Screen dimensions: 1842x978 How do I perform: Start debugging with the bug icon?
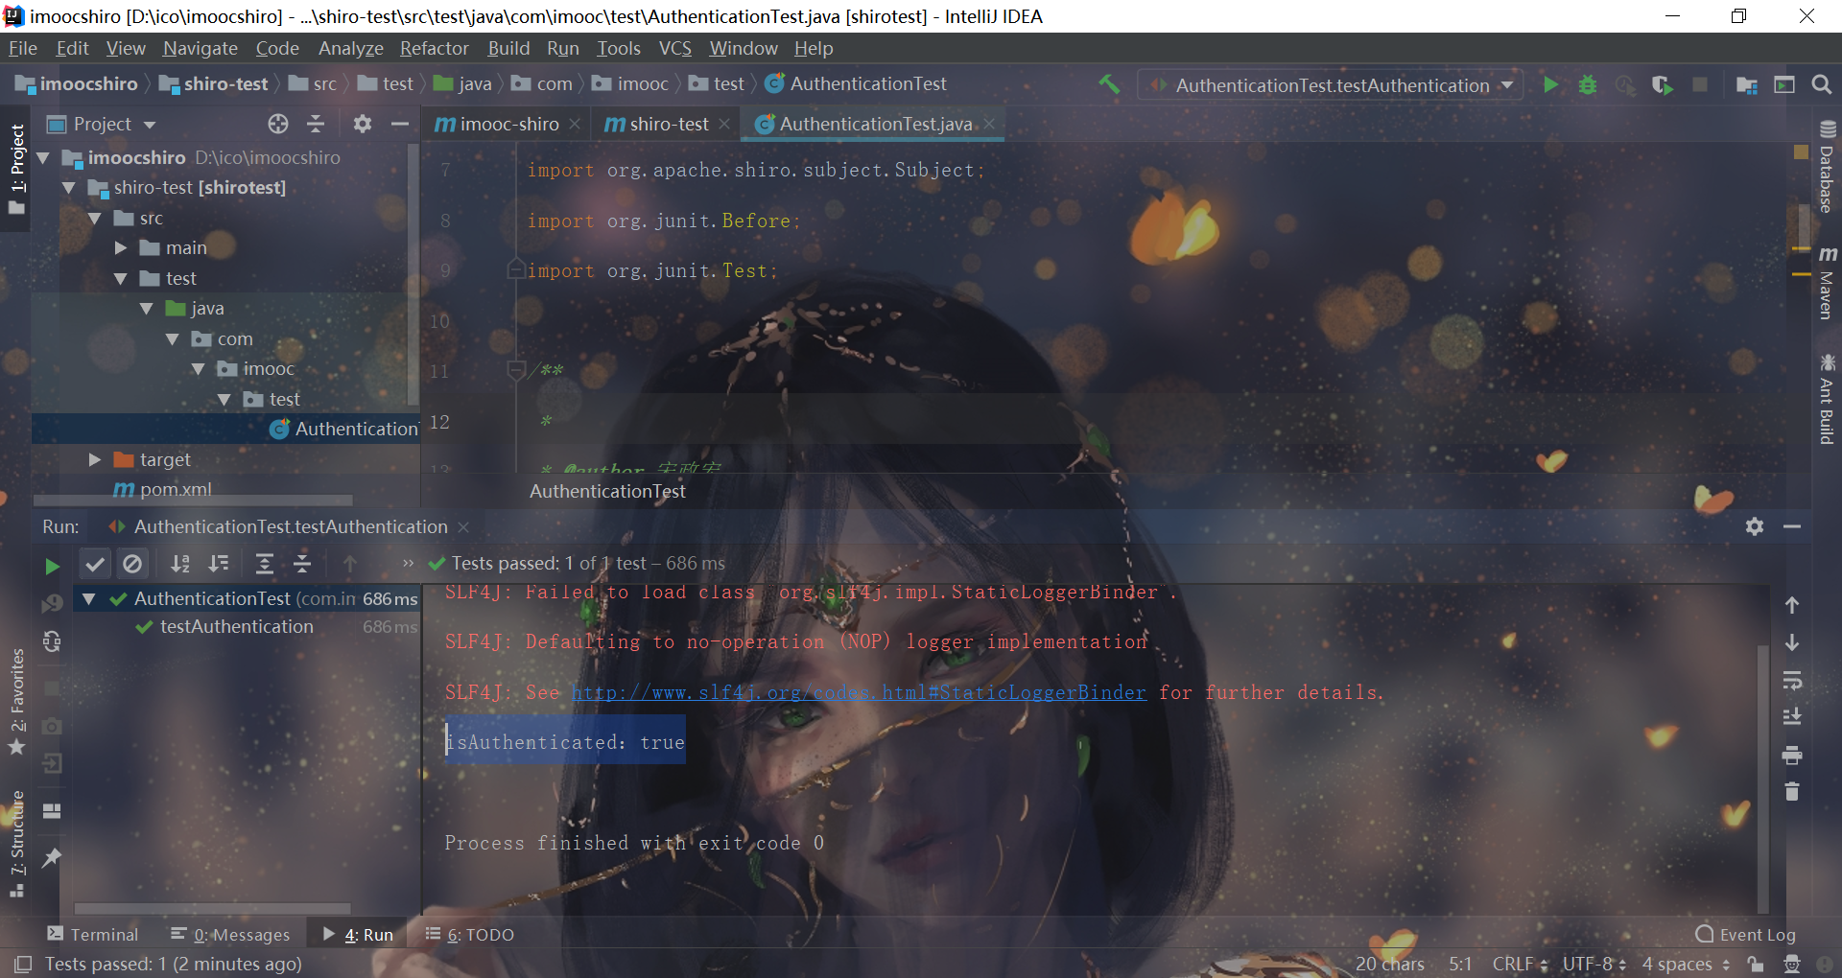(x=1588, y=84)
